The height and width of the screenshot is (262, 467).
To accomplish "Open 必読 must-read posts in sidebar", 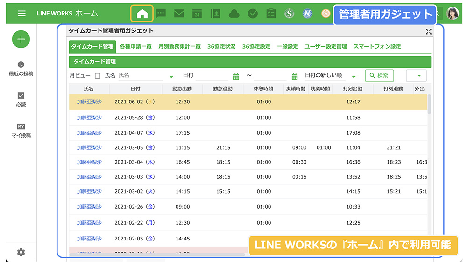I will 21,100.
